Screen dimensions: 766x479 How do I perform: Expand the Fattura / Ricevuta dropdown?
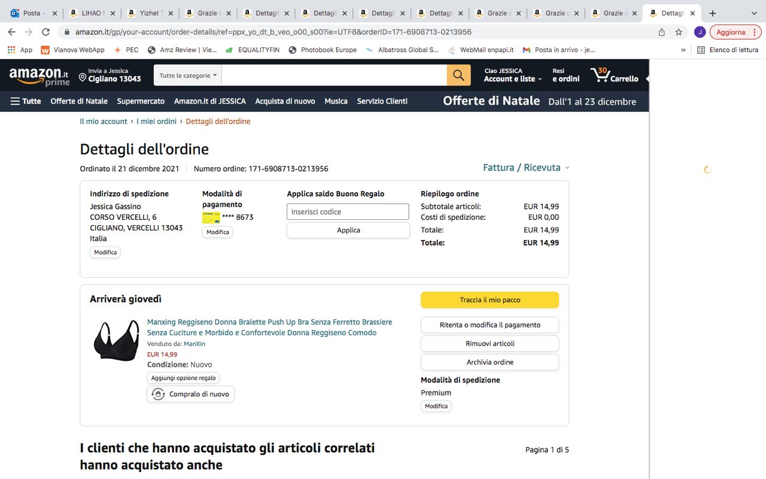click(525, 168)
